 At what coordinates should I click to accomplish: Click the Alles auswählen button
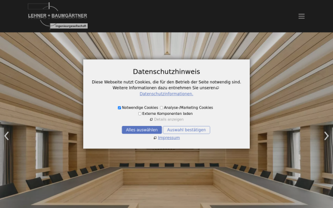tap(142, 130)
